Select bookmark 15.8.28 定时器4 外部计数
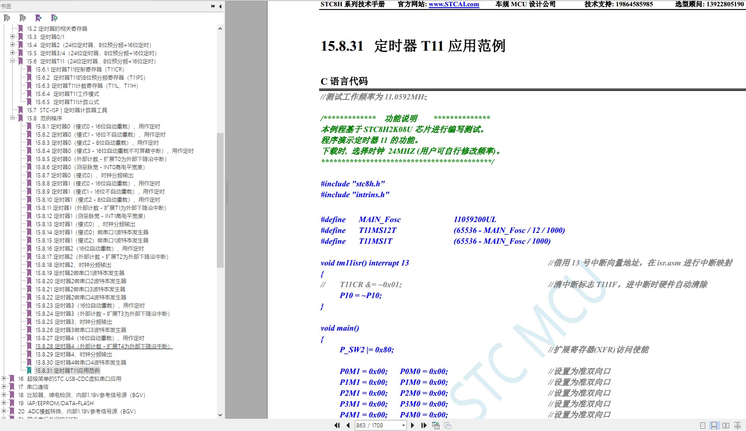The width and height of the screenshot is (746, 431). pyautogui.click(x=104, y=346)
